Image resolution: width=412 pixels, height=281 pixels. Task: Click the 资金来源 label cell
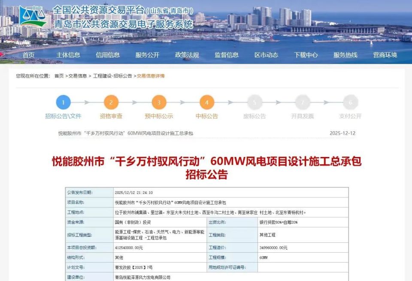click(x=89, y=222)
